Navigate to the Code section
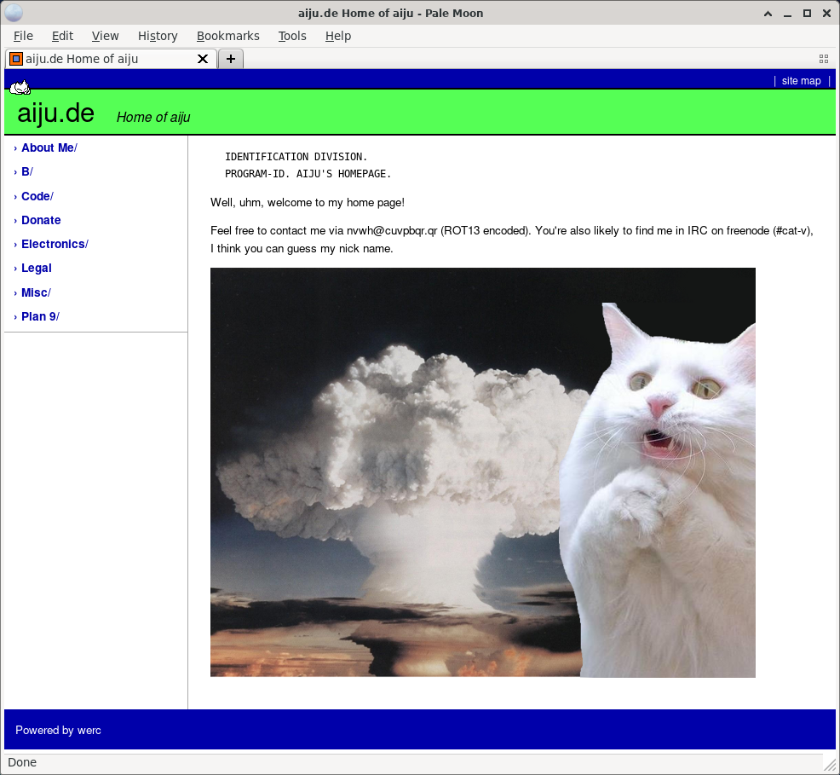The height and width of the screenshot is (775, 840). tap(36, 196)
